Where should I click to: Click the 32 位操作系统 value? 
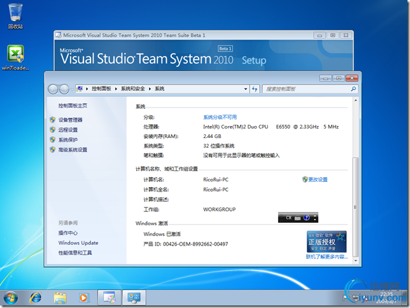point(218,146)
